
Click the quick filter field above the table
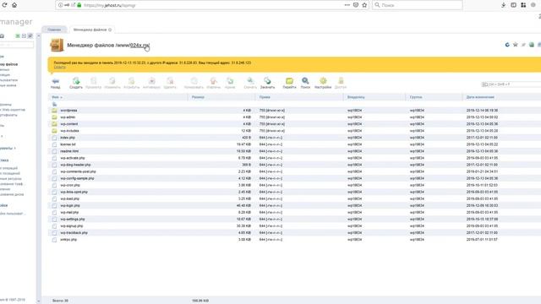coord(511,84)
